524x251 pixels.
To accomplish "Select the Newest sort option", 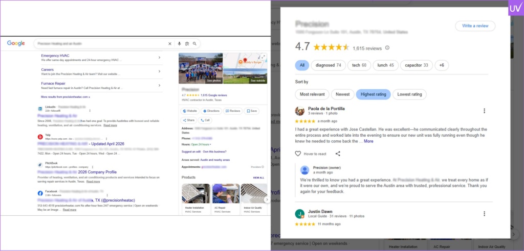I will 341,94.
